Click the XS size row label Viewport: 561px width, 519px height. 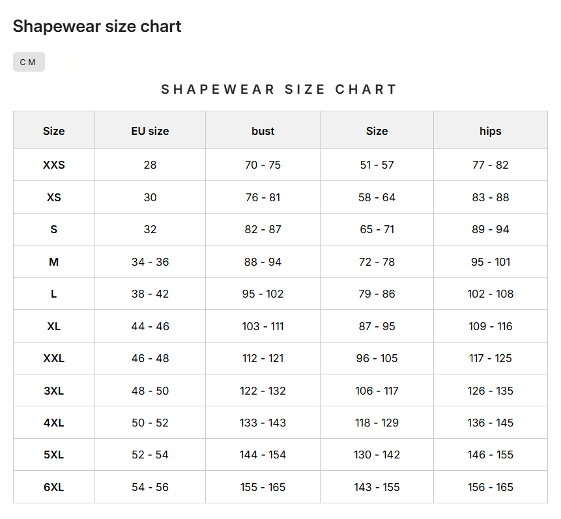point(53,197)
